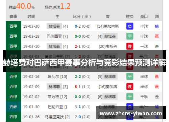Click the date 19-03-18
The height and width of the screenshot is (122, 169).
point(31,36)
